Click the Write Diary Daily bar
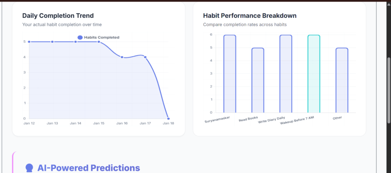The height and width of the screenshot is (173, 391). tap(286, 74)
